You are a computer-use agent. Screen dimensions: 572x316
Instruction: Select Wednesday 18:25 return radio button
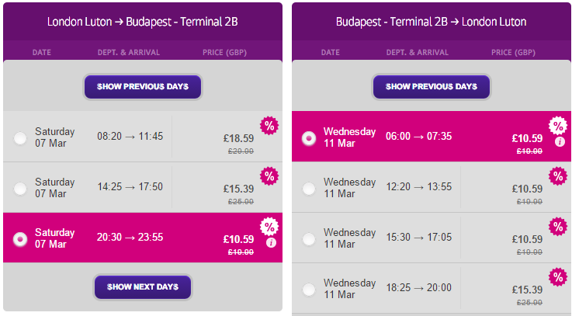[x=309, y=290]
